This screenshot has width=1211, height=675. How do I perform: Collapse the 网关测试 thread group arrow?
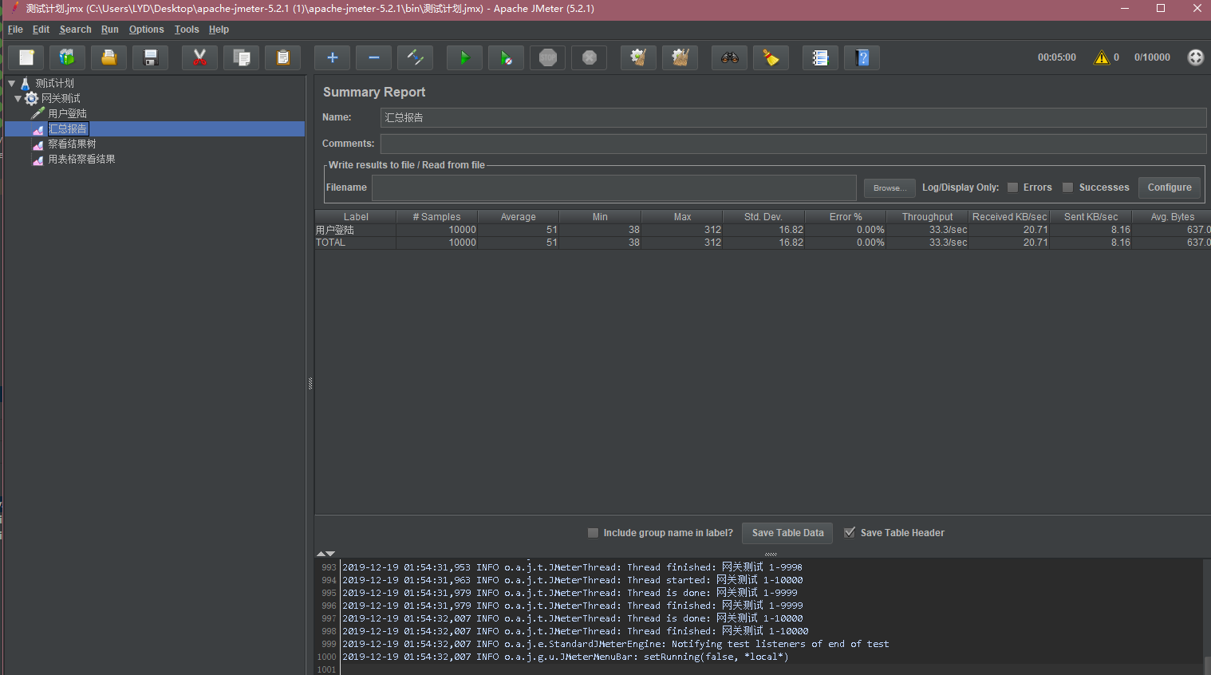click(x=18, y=98)
